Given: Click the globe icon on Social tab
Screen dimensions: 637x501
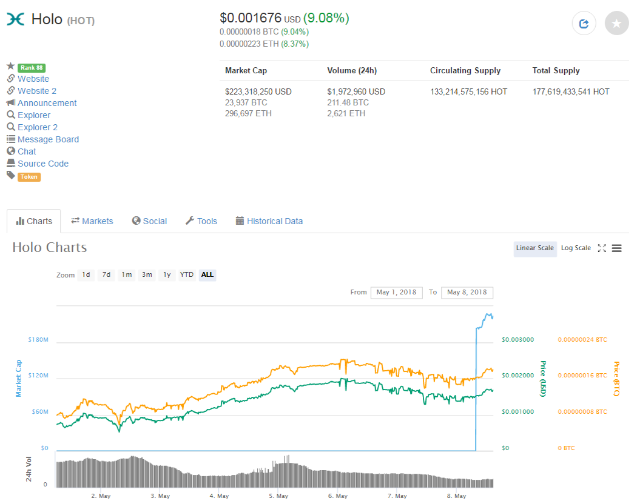Looking at the screenshot, I should point(136,221).
